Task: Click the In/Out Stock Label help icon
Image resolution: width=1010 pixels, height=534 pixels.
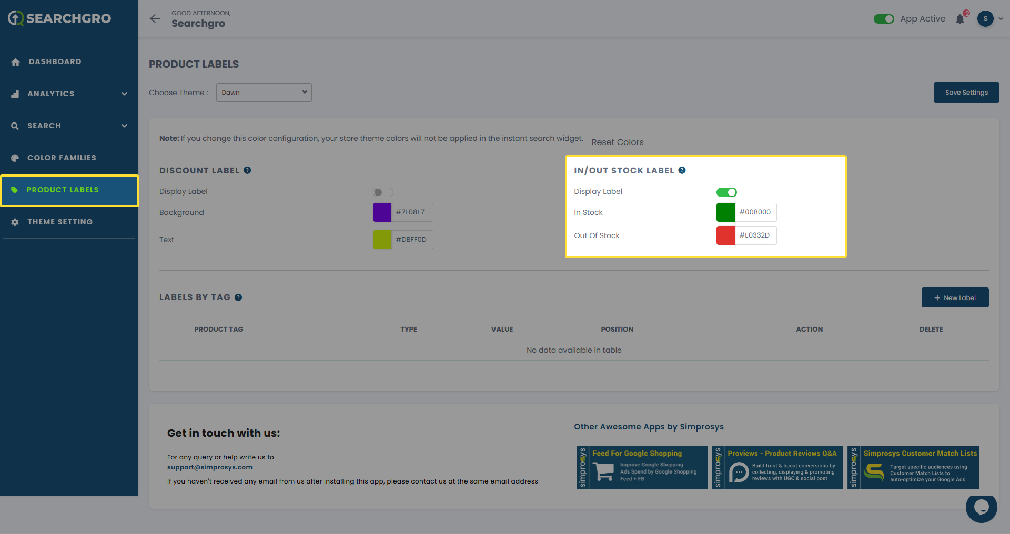Action: coord(682,170)
